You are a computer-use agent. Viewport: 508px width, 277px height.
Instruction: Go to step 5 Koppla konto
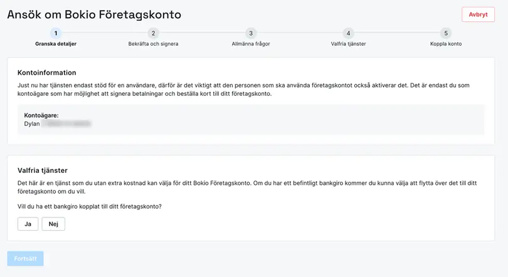(x=446, y=33)
